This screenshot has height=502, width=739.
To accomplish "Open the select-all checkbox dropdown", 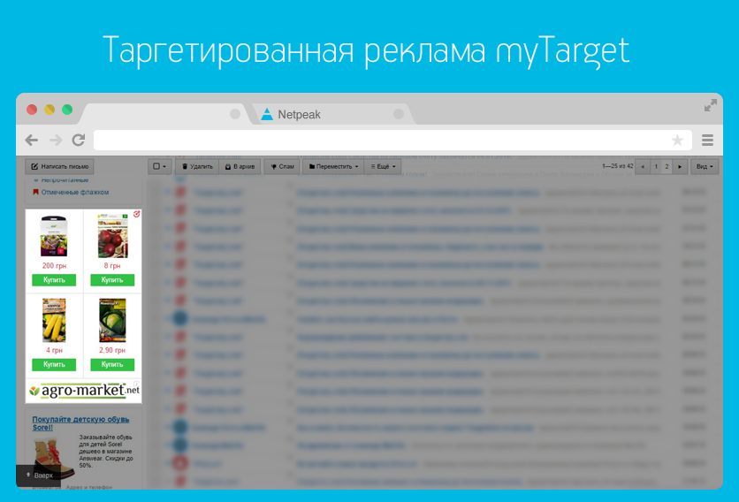I will point(159,166).
